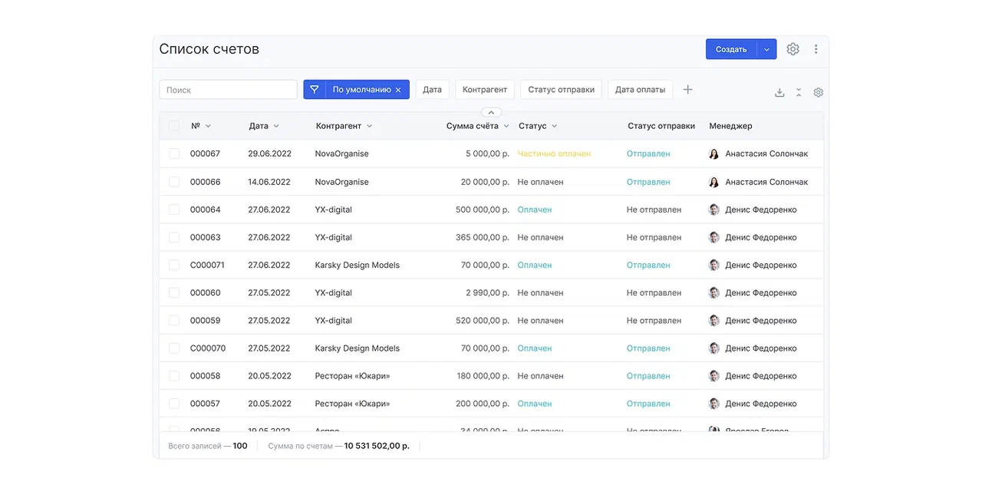This screenshot has width=982, height=495.
Task: Click Анастасия Солончак avatar in row 000067
Action: click(x=713, y=154)
